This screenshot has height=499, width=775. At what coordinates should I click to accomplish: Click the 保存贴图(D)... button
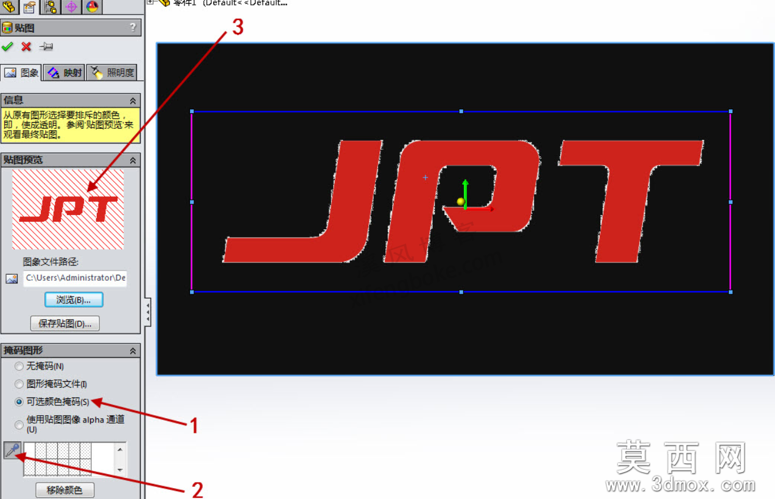(65, 323)
